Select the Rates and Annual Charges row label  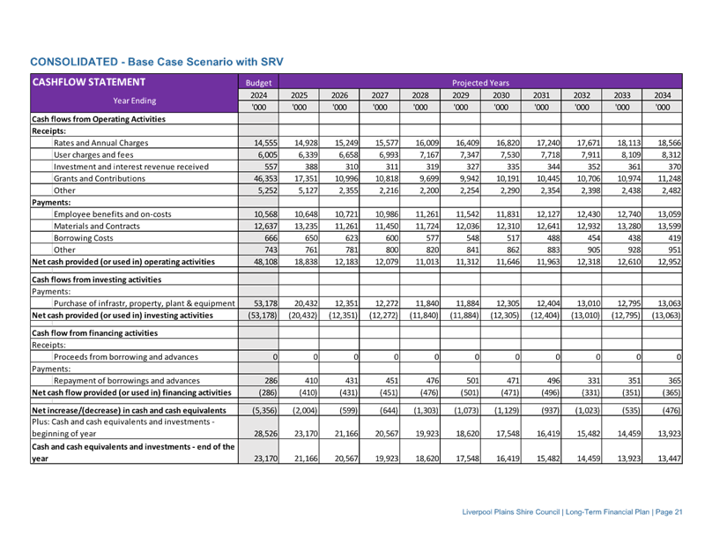pos(101,143)
